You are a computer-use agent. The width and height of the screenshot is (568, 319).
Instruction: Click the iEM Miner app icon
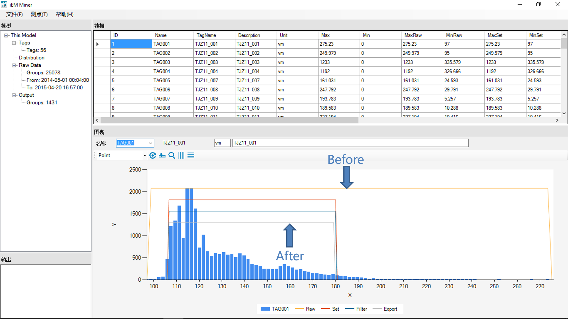[x=4, y=5]
